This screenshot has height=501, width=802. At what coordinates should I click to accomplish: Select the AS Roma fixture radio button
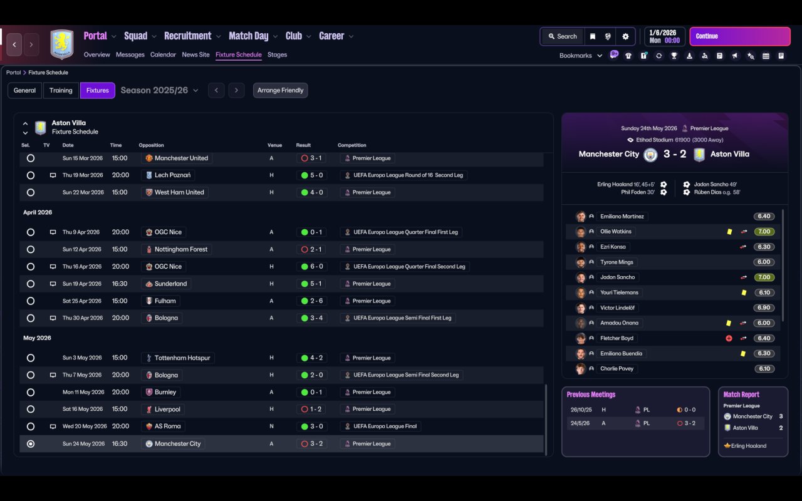click(x=31, y=426)
